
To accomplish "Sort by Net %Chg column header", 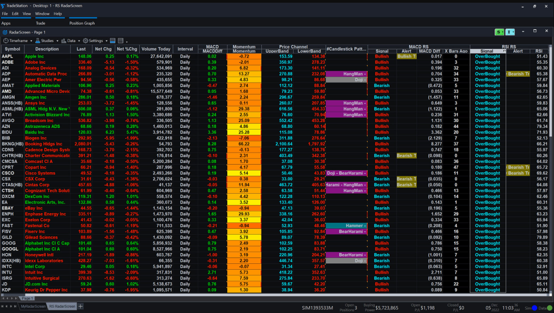I will coord(127,49).
